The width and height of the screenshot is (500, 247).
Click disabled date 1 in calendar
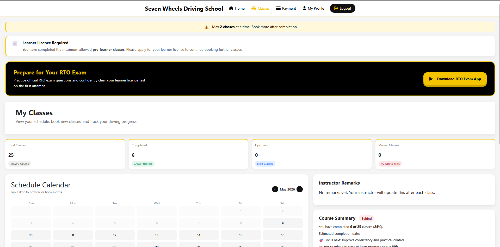(x=241, y=211)
